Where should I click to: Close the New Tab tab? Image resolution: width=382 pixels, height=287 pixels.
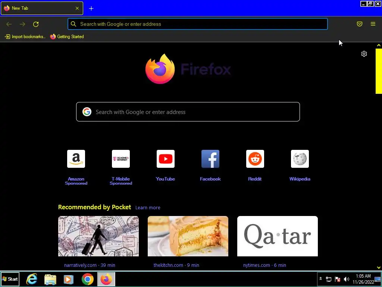point(77,8)
